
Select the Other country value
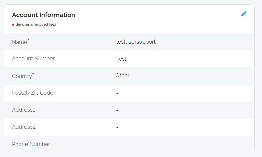pyautogui.click(x=122, y=76)
